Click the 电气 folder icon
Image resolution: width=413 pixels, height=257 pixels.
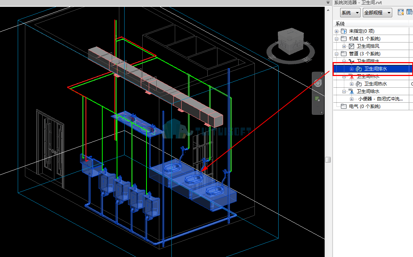coord(344,106)
